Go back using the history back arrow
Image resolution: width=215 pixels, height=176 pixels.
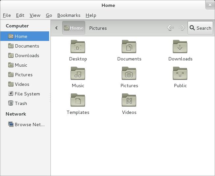170,28
